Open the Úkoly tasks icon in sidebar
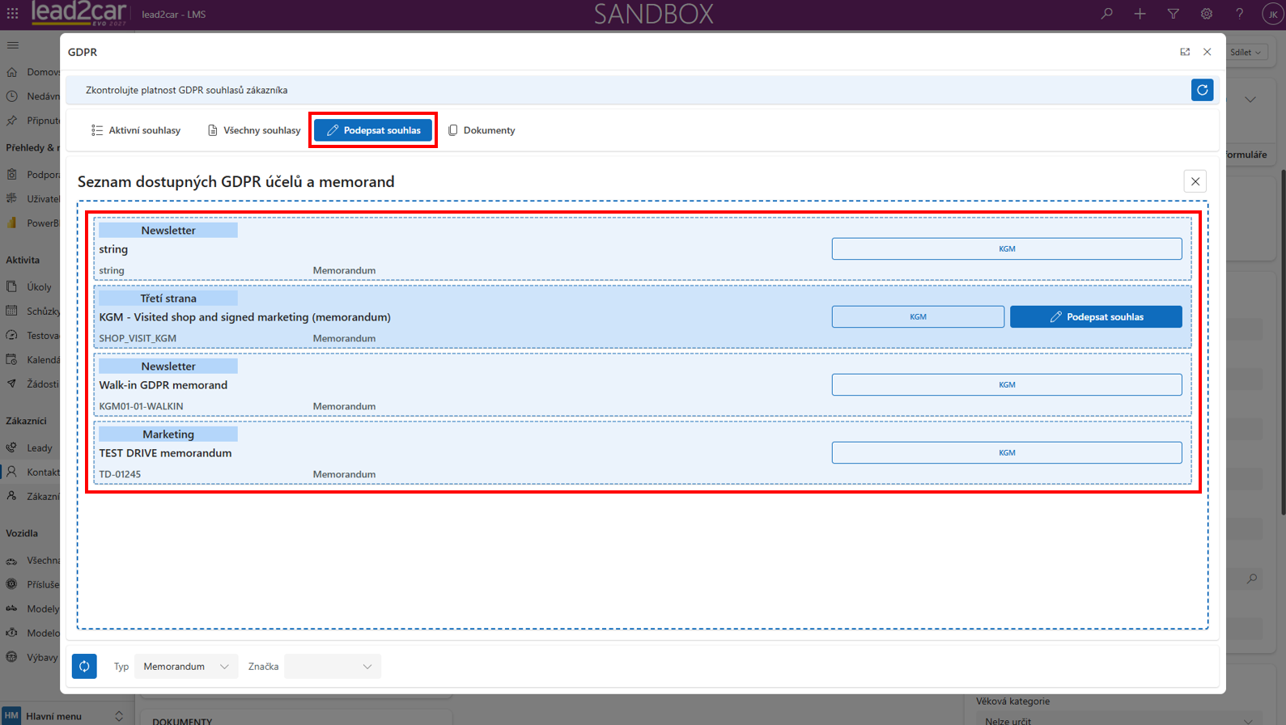The height and width of the screenshot is (725, 1286). point(12,286)
